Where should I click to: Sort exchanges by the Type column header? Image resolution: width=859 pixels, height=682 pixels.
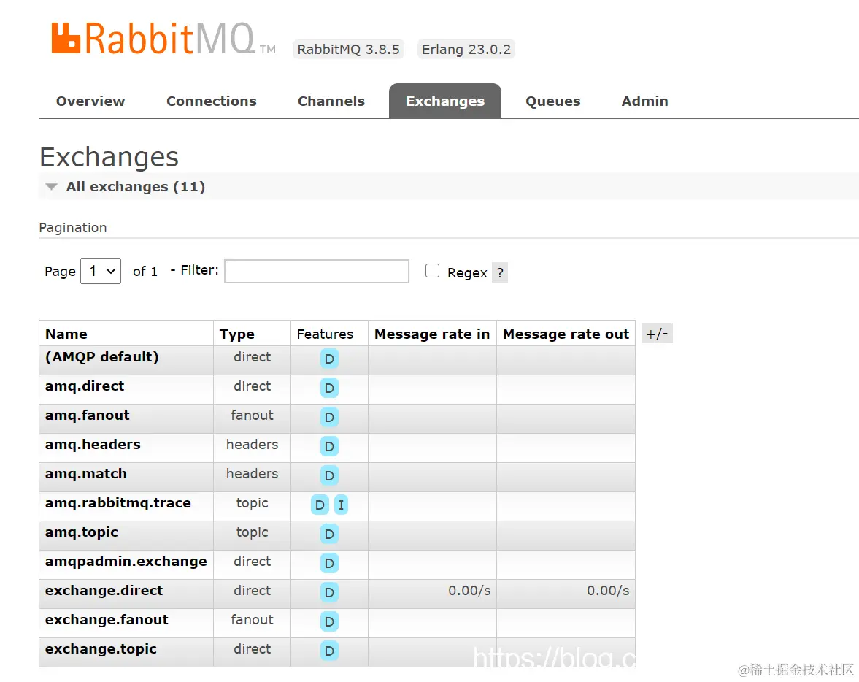(237, 334)
